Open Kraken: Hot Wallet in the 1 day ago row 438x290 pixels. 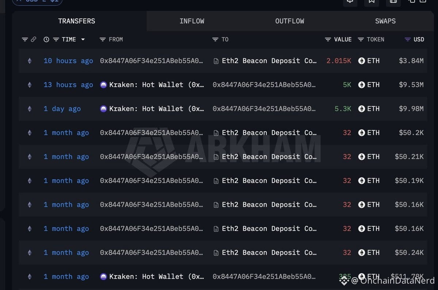click(157, 109)
